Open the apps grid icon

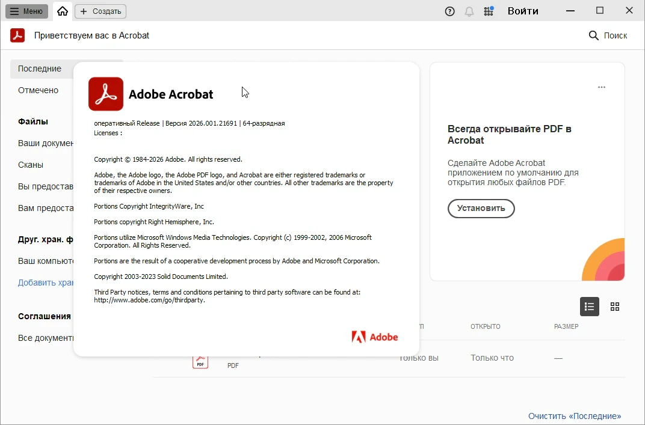tap(489, 11)
